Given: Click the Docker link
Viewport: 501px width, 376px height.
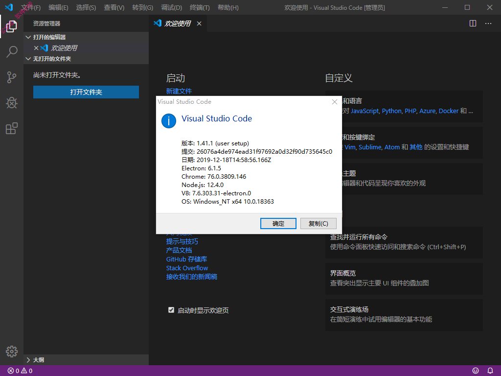Looking at the screenshot, I should [x=449, y=111].
